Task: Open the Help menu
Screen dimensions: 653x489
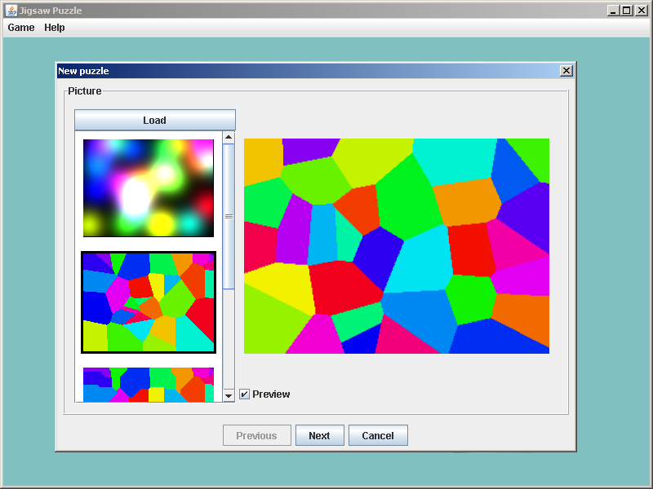Action: click(55, 28)
